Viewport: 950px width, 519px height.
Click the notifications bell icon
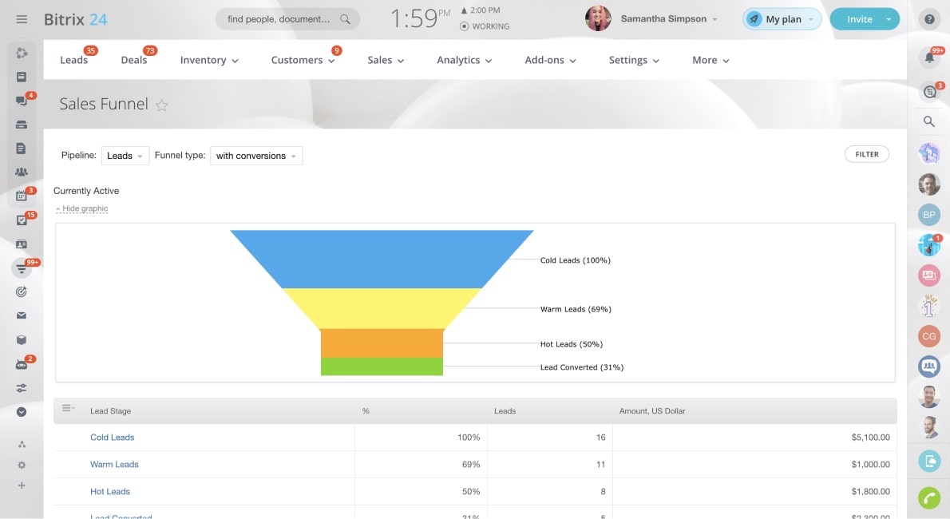point(928,57)
